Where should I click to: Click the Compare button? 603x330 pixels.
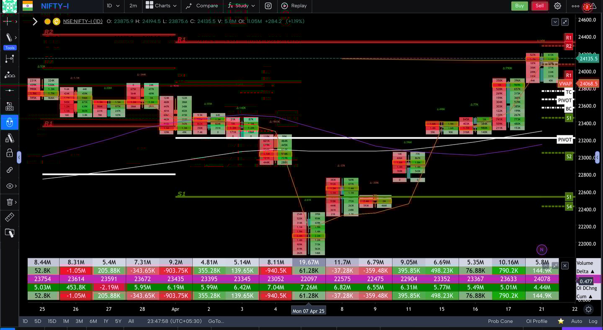[202, 6]
